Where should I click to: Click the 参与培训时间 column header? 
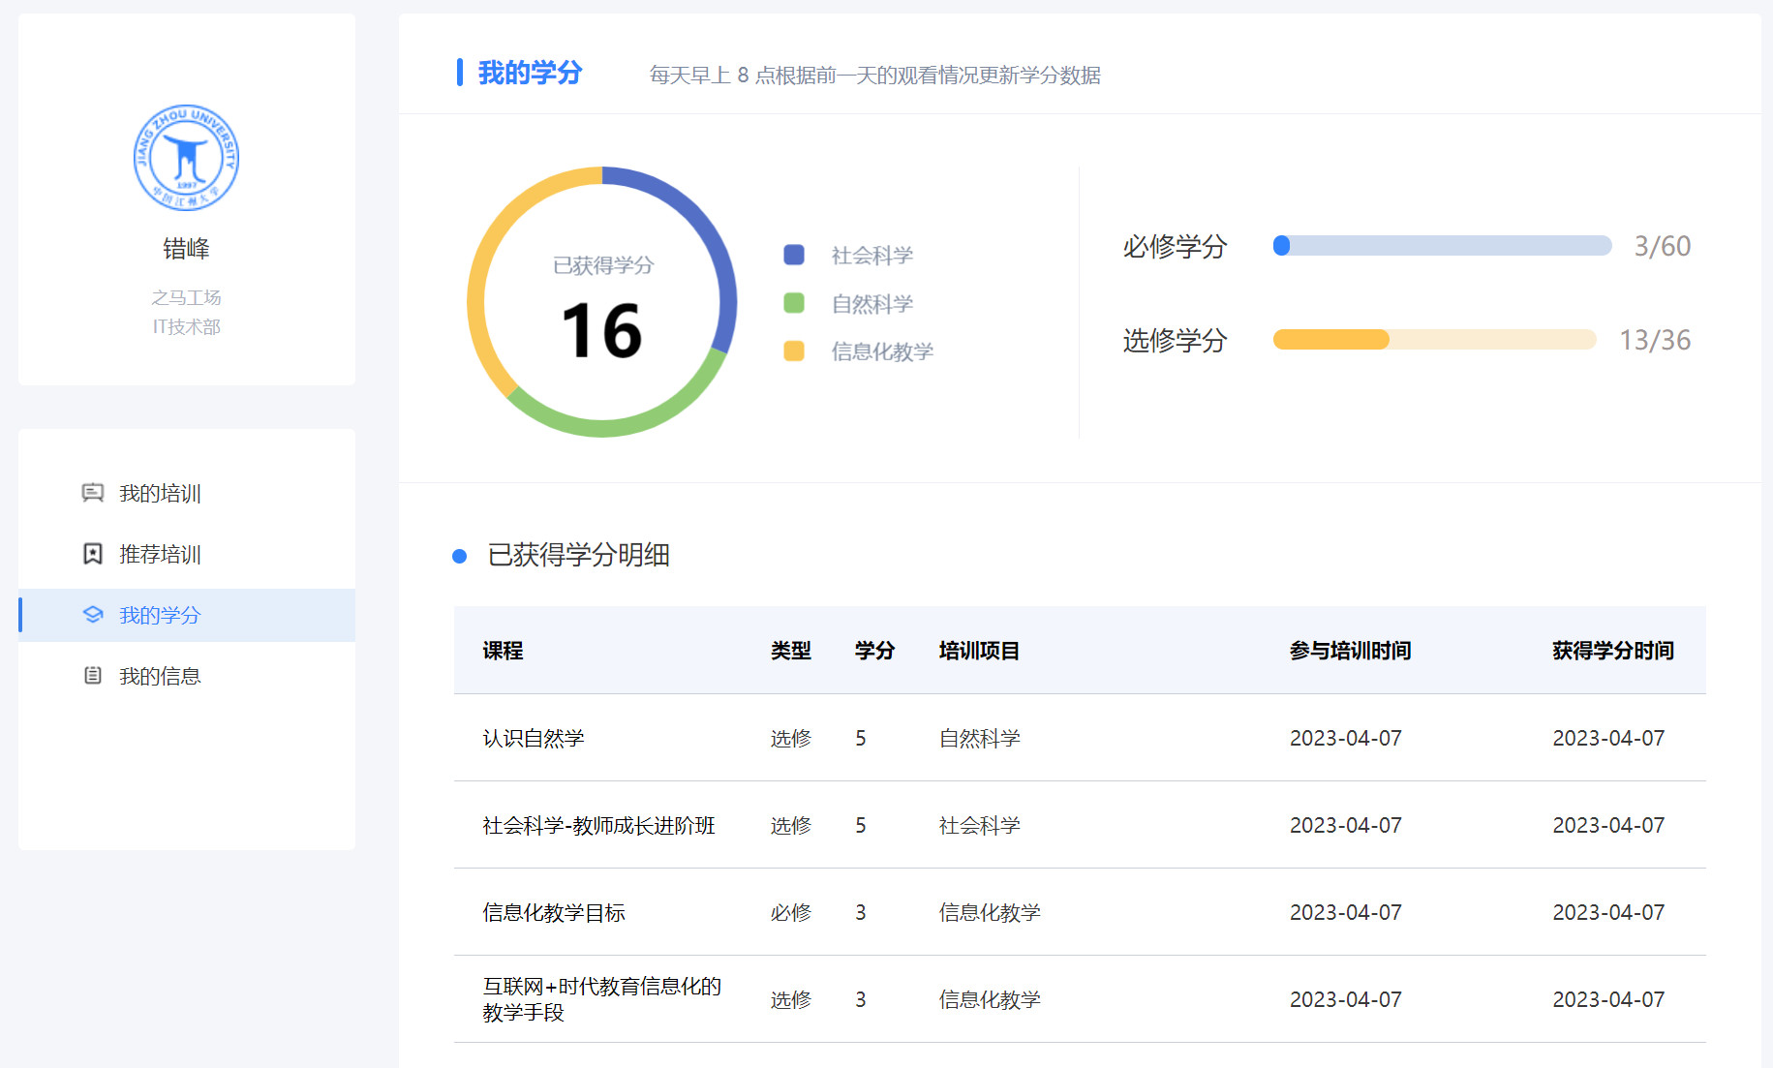pyautogui.click(x=1350, y=651)
